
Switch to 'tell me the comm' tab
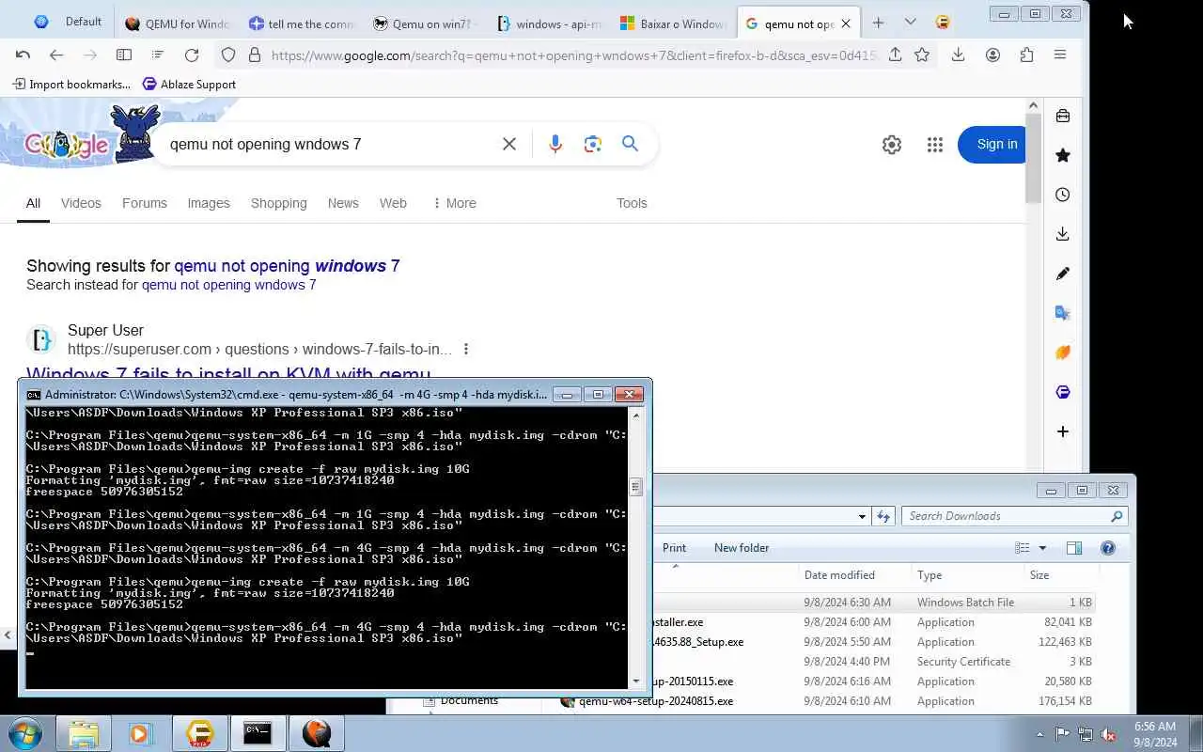[302, 23]
